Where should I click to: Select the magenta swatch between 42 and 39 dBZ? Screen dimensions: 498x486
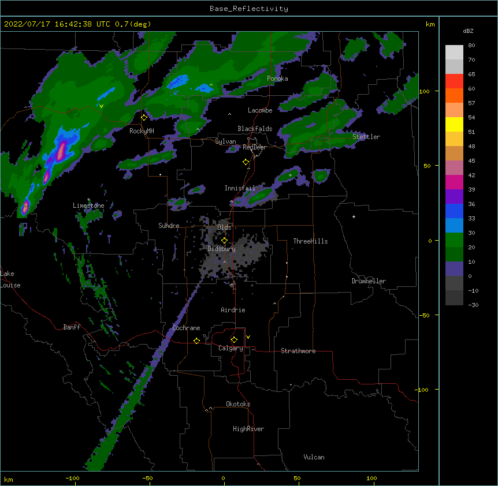(x=454, y=182)
